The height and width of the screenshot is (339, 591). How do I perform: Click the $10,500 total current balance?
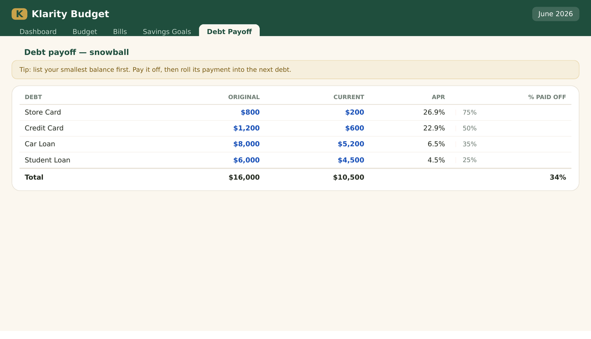point(348,177)
